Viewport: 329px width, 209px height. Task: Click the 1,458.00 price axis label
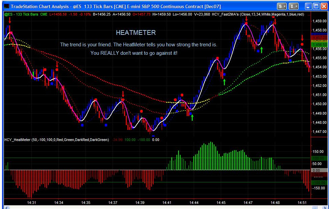click(x=320, y=30)
